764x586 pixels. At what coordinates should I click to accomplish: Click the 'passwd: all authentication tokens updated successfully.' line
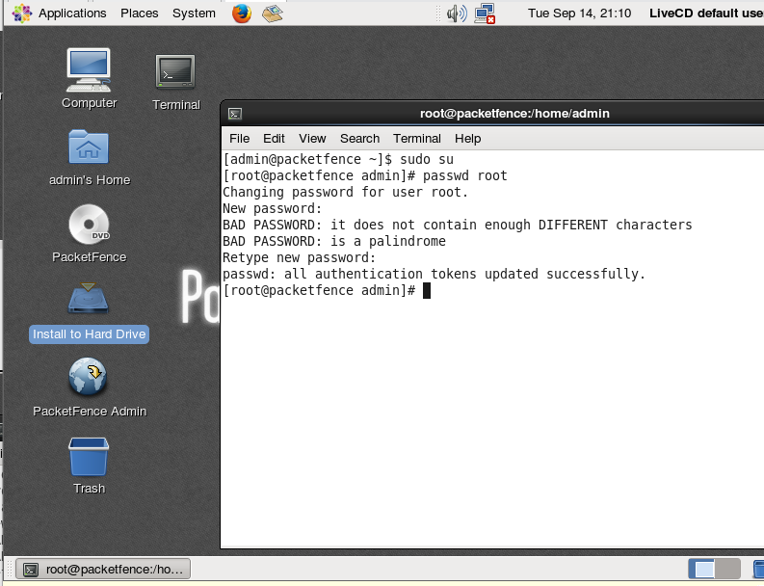434,274
